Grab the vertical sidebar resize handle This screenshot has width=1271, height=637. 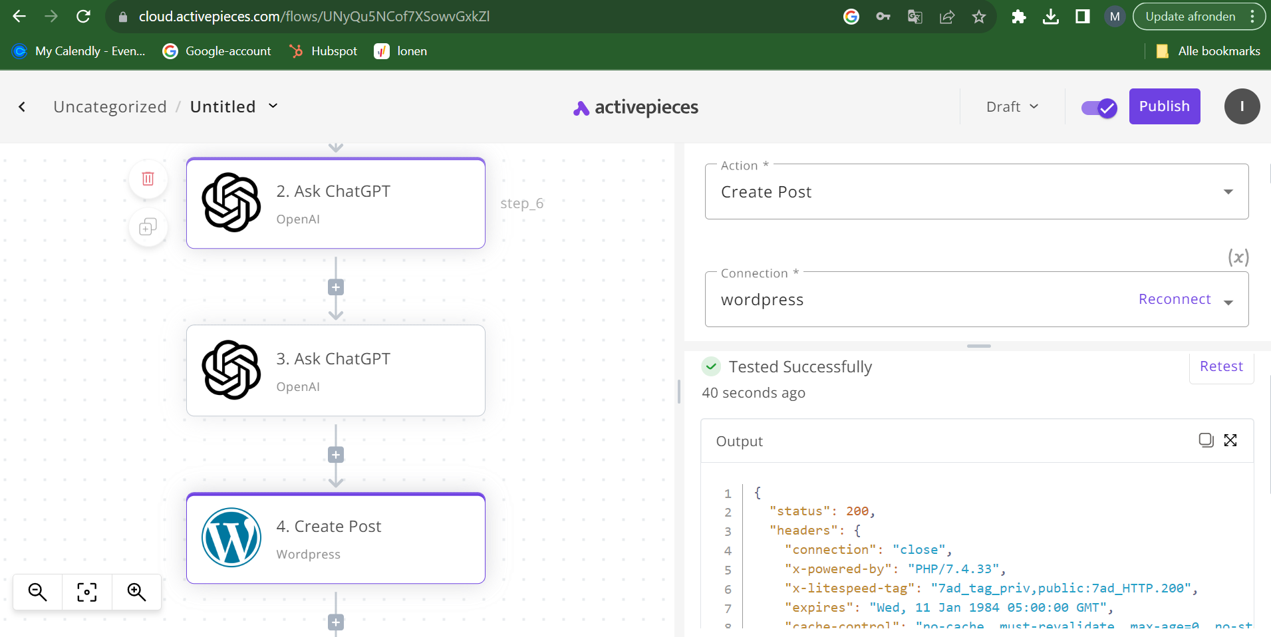coord(678,392)
